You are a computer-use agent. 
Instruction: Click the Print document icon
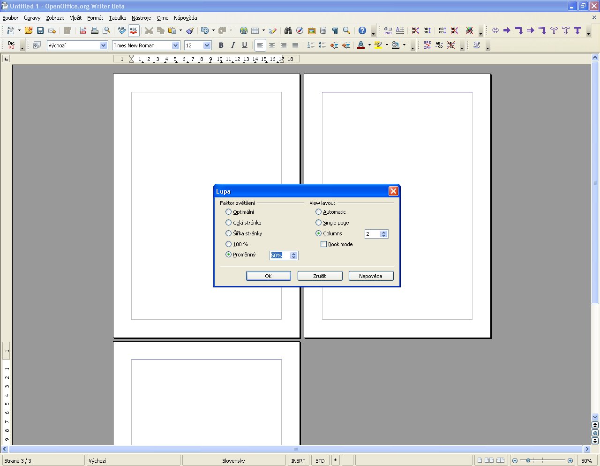(x=95, y=30)
